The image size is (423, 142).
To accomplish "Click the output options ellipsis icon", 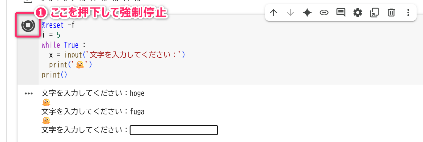I will click(x=29, y=94).
